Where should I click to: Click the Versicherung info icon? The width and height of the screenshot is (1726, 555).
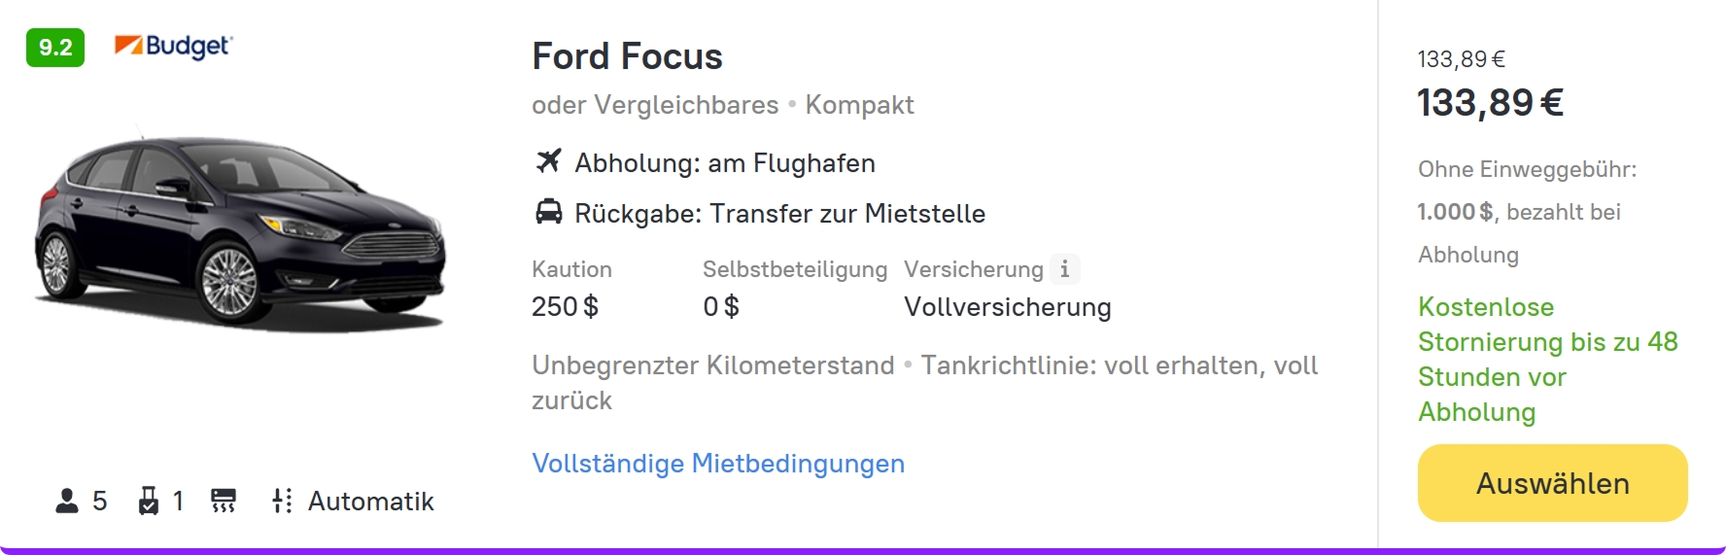click(x=1064, y=269)
